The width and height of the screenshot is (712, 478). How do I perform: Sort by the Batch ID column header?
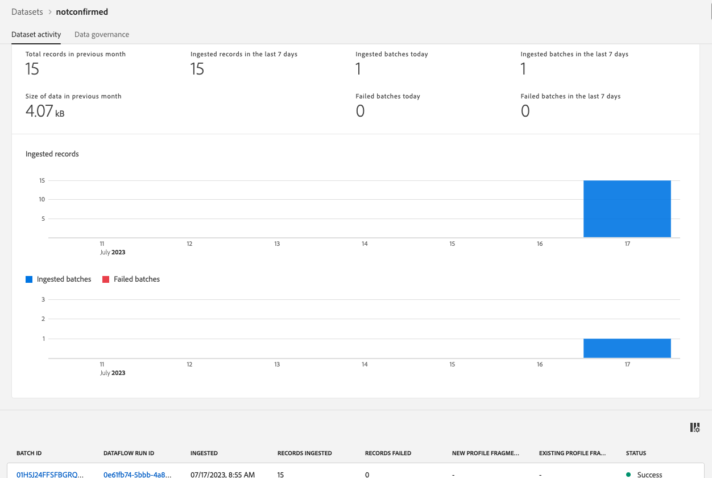coord(29,454)
